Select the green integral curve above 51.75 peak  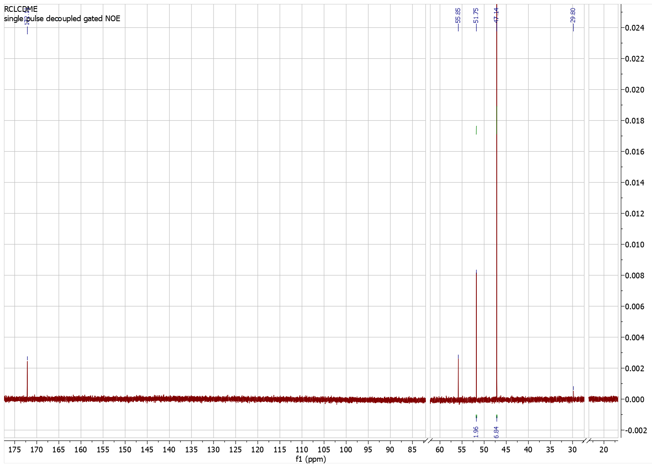tap(476, 130)
